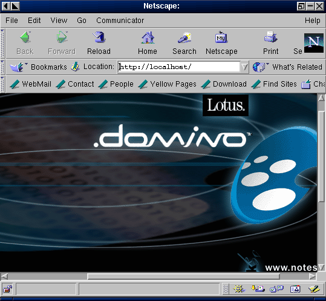
Task: Click the horizontal scrollbar right arrow
Action: 312,276
